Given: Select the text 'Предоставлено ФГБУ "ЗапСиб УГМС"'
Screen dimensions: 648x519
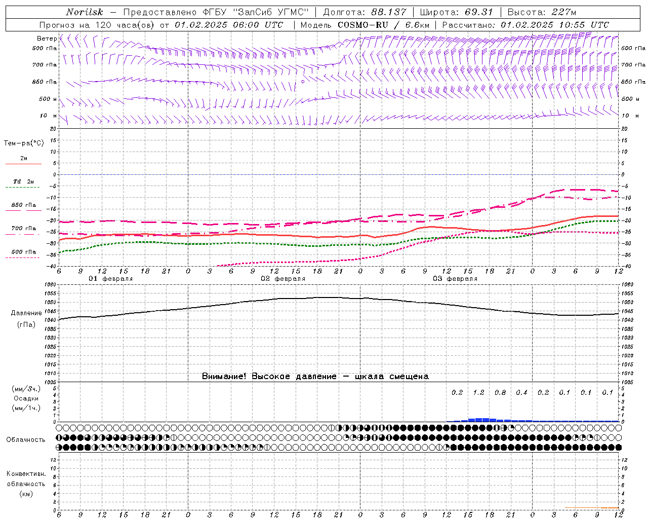Looking at the screenshot, I should pos(216,12).
